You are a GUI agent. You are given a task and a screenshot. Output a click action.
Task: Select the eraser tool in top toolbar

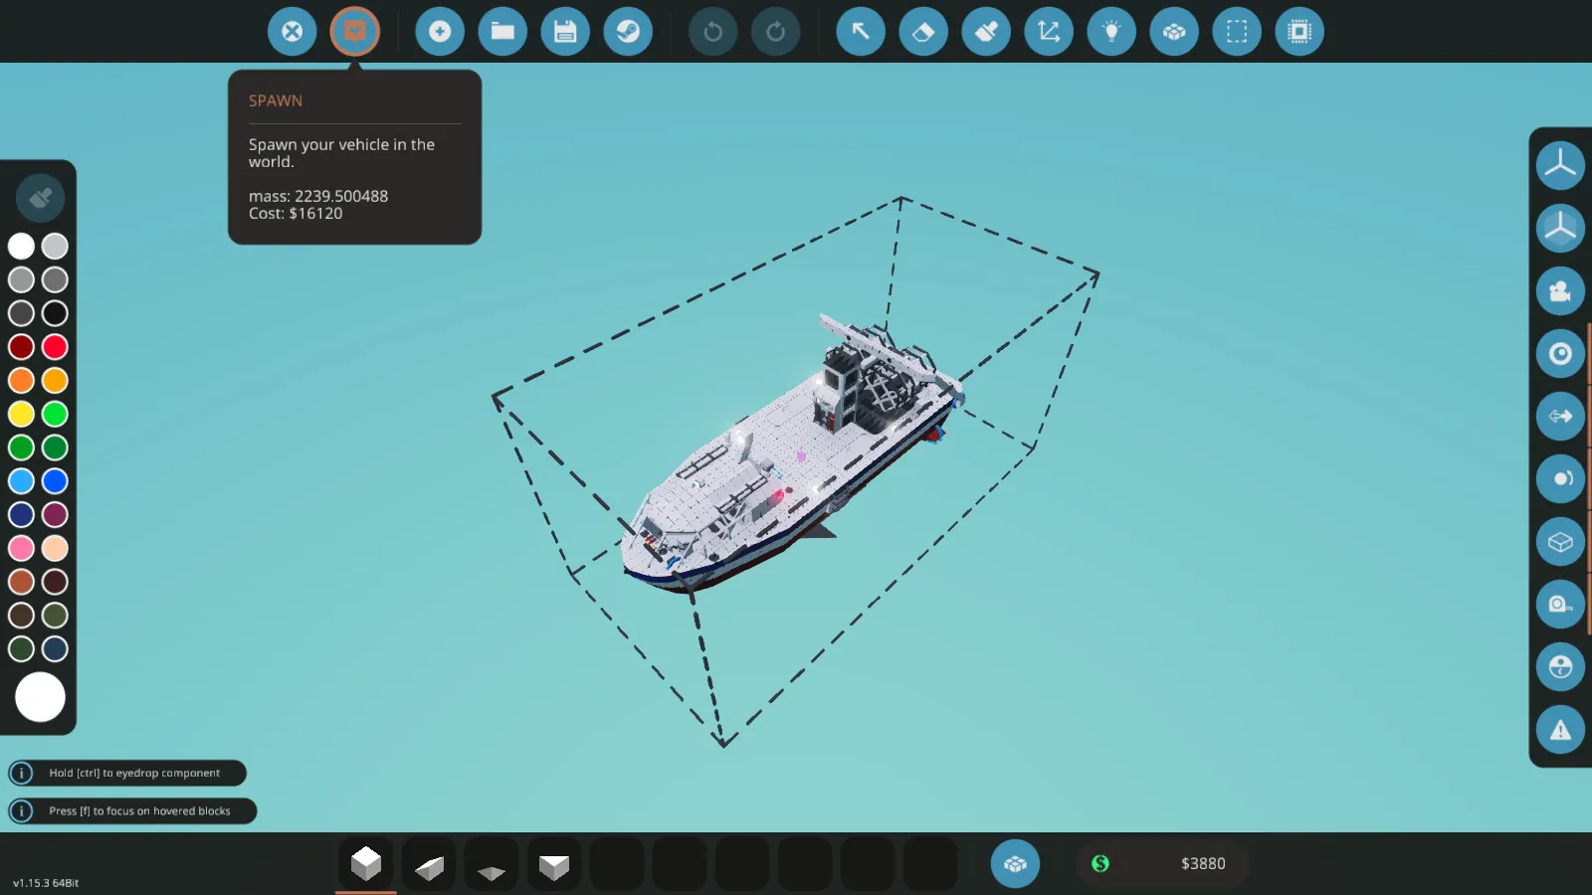923,32
